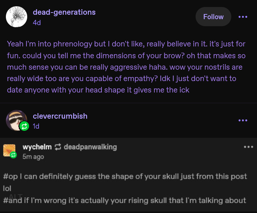Open the 4d timestamp permalink
257x213 pixels.
pos(37,22)
